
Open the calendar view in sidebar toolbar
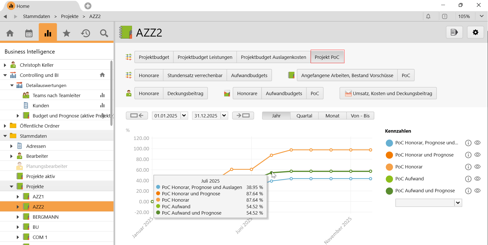pyautogui.click(x=29, y=33)
